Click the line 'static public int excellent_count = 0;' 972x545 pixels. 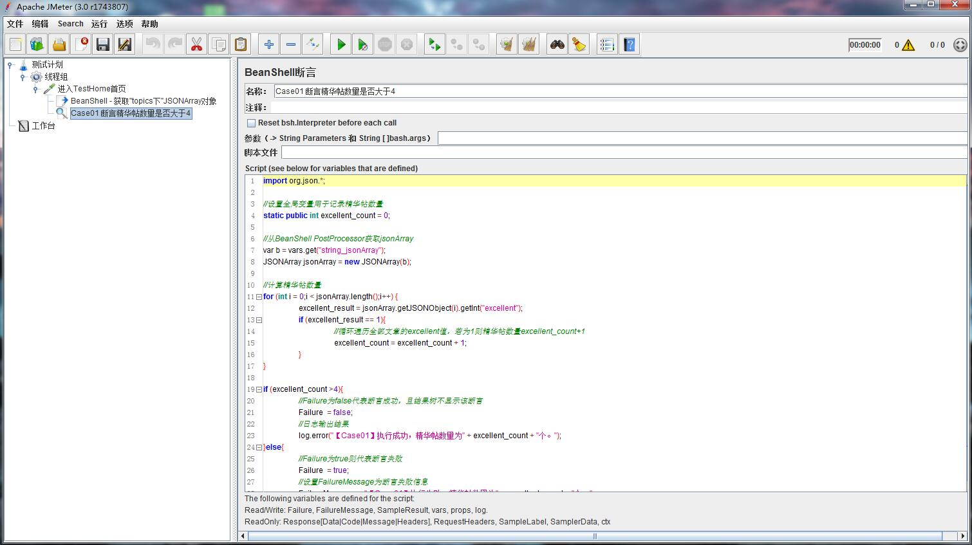326,216
